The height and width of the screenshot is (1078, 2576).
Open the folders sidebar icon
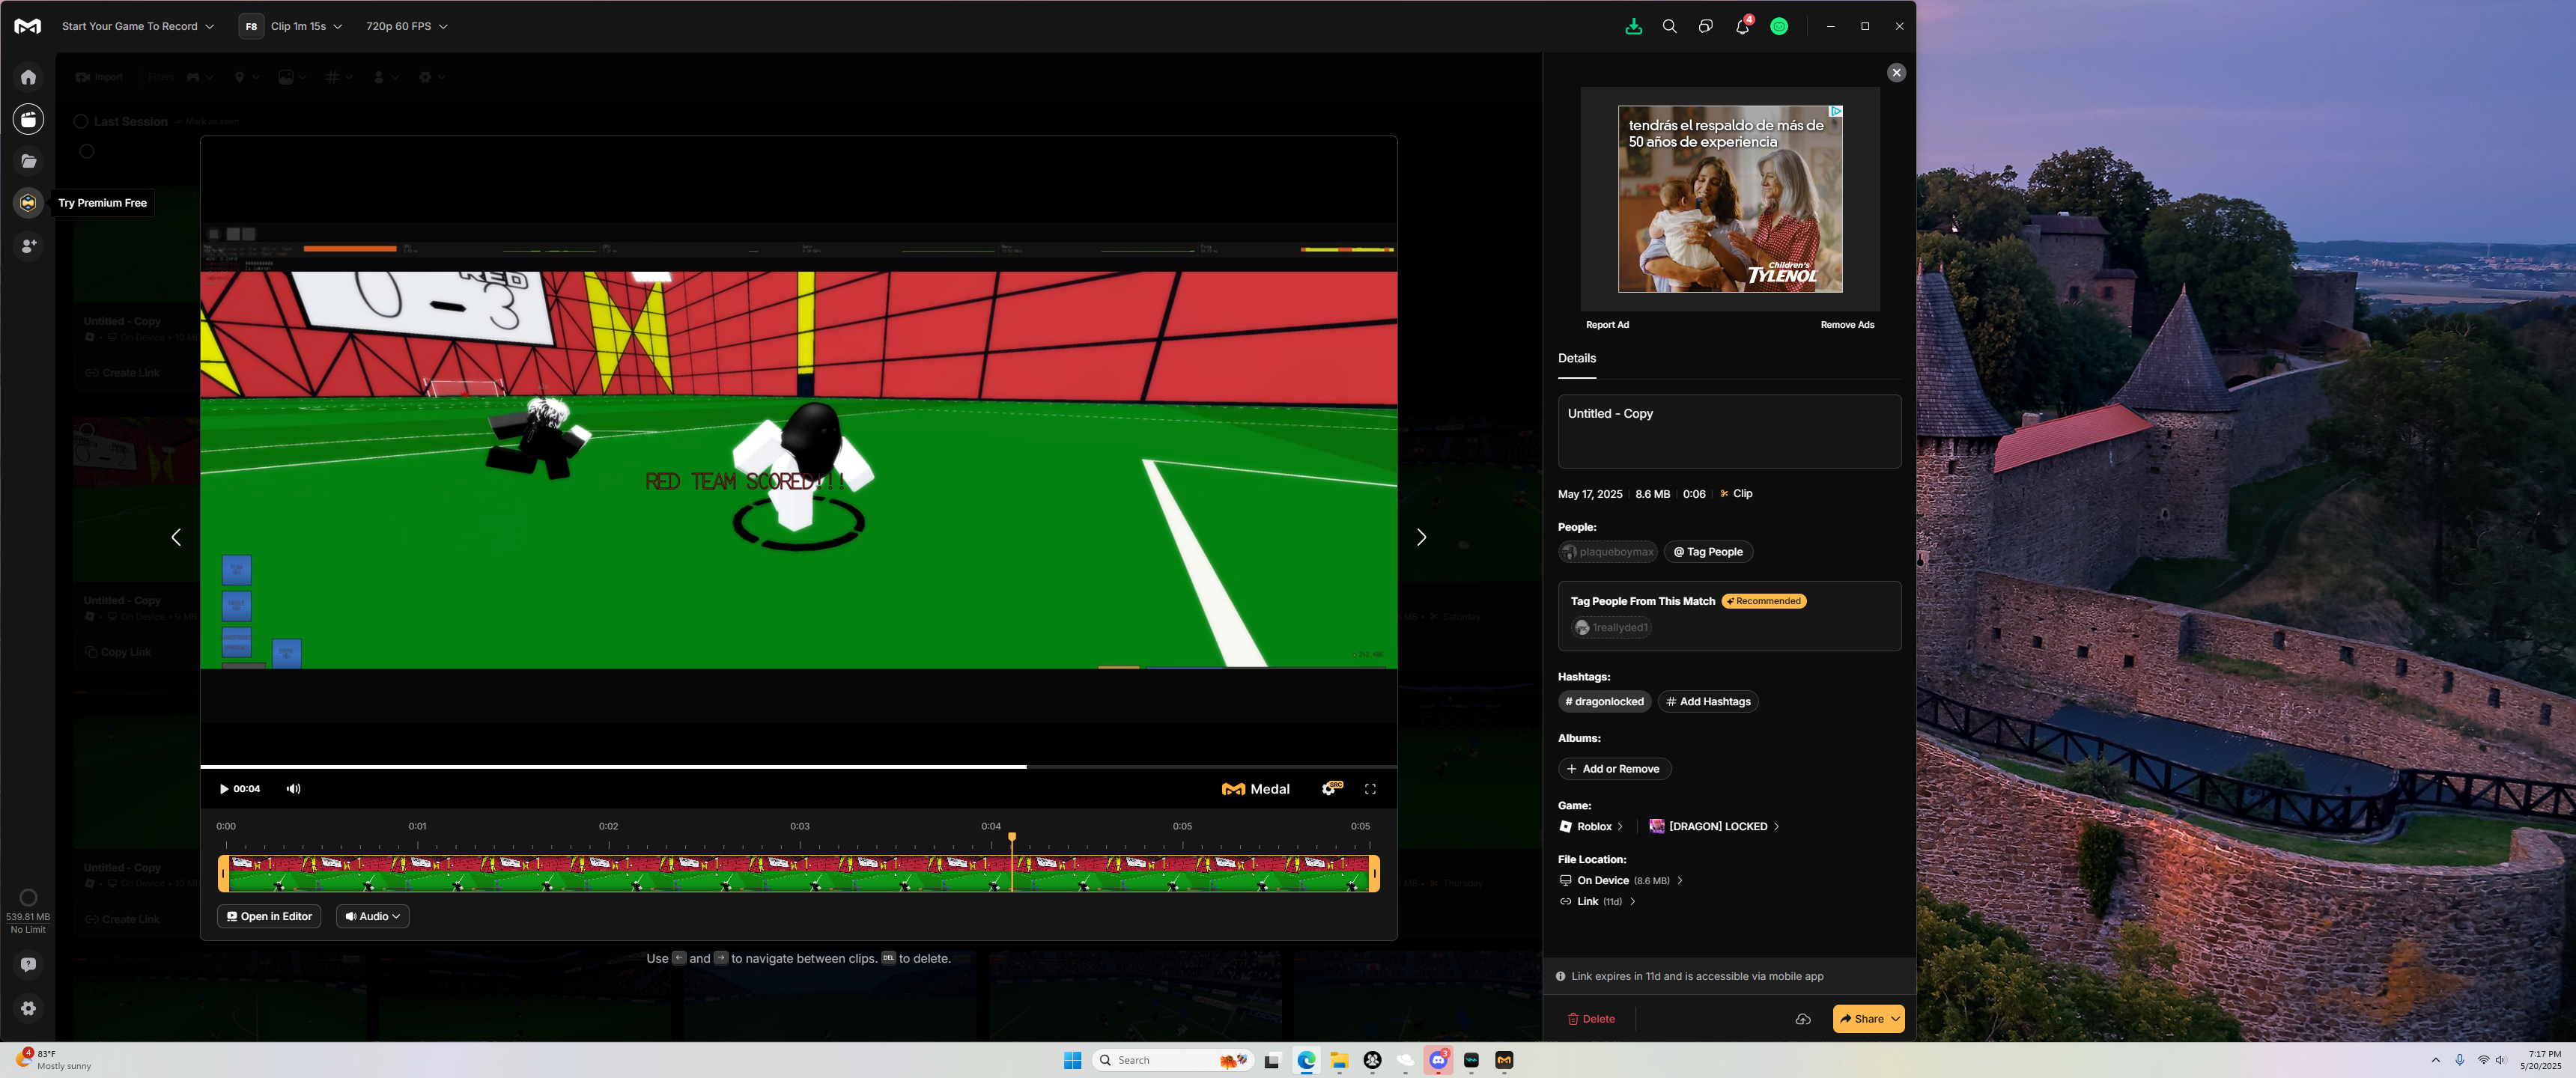pyautogui.click(x=28, y=161)
